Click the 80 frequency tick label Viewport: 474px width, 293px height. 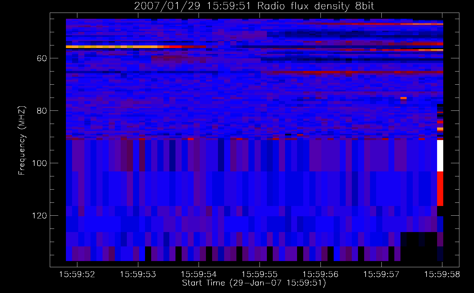pos(42,111)
